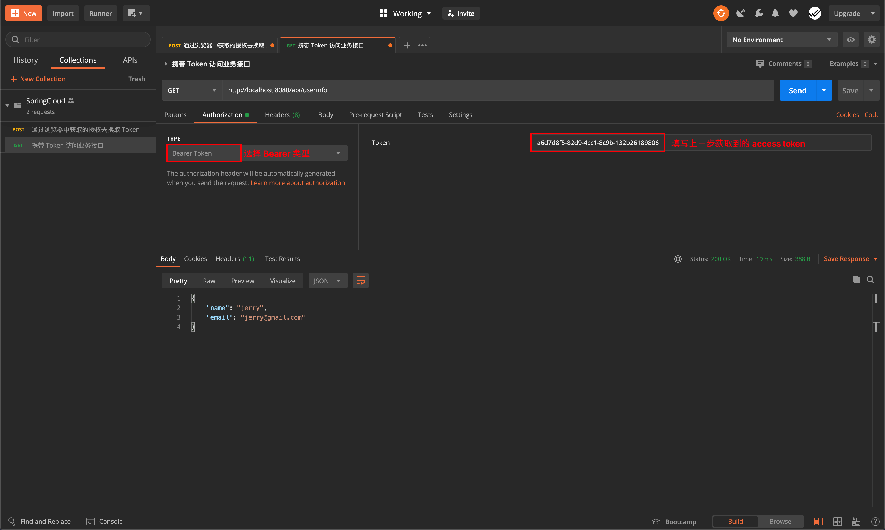Expand the request name description arrow
The image size is (885, 530).
point(166,64)
